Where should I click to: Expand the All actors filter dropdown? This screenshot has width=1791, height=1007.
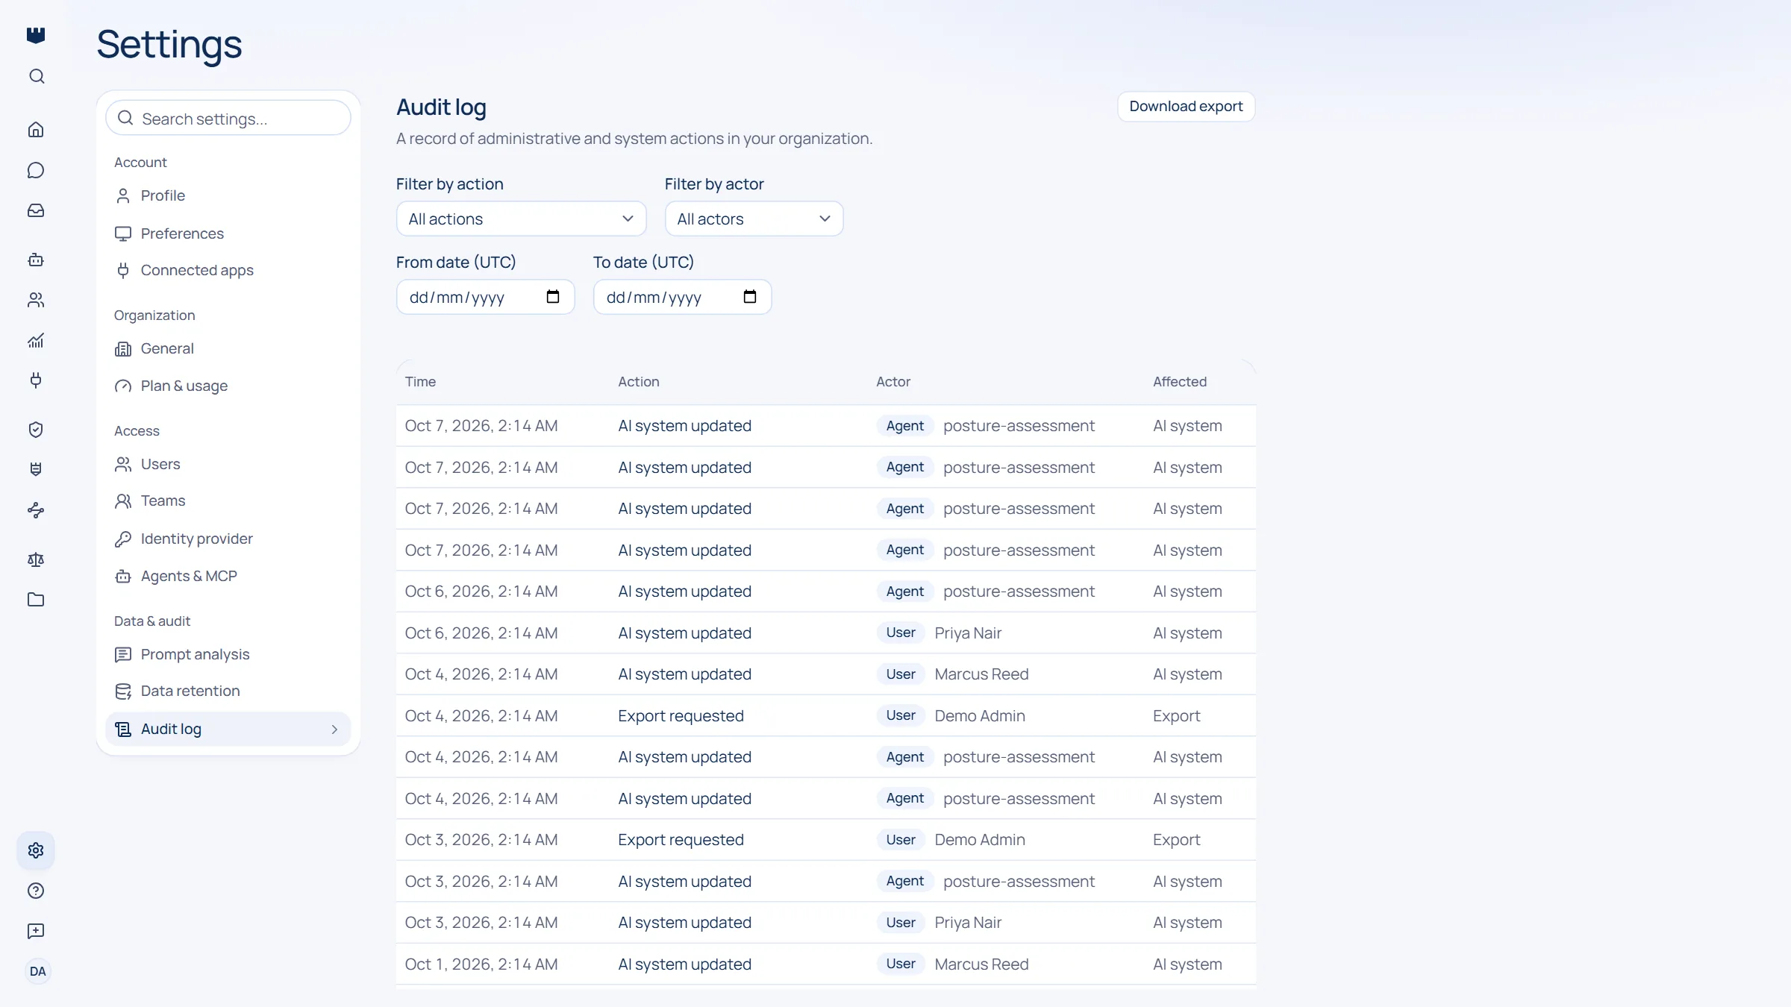754,219
